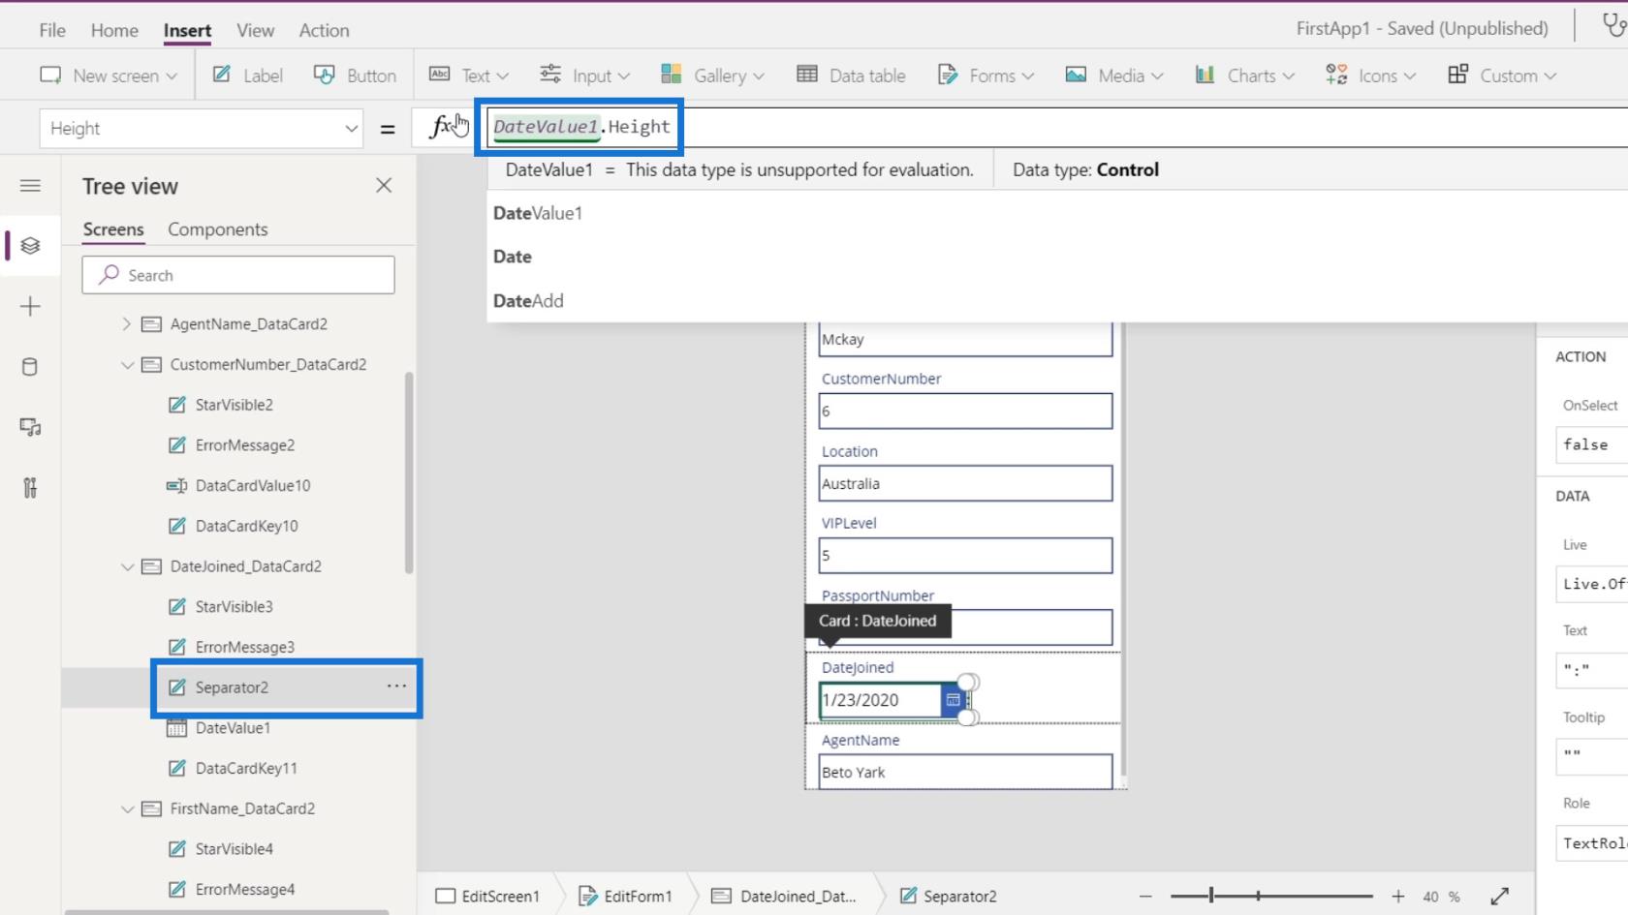Open the Input dropdown
The image size is (1628, 915).
click(584, 76)
